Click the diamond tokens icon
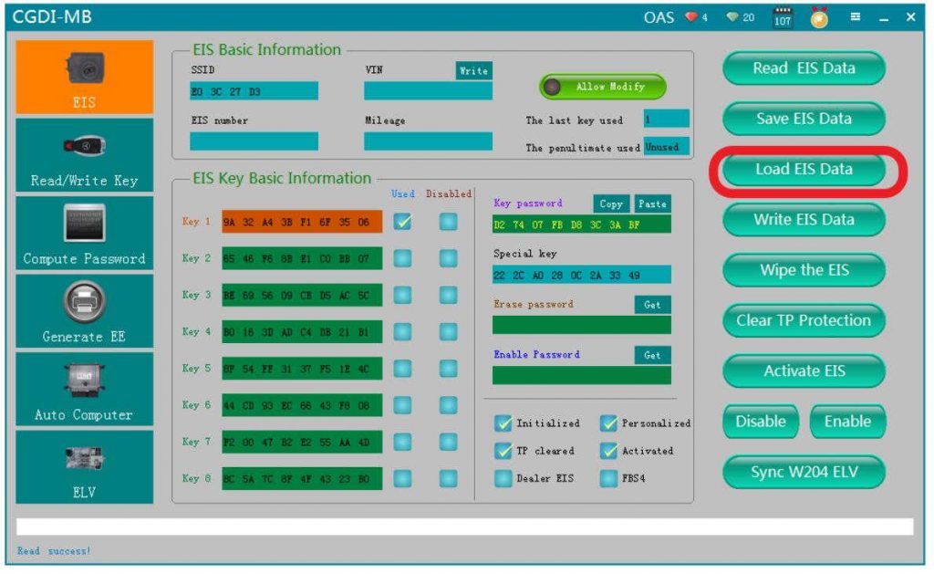 tap(732, 17)
